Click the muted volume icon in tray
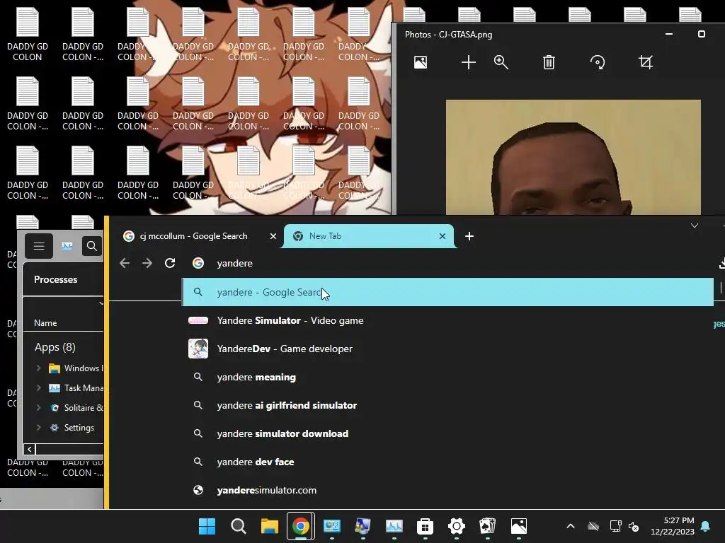Screen dimensions: 725x543 (634, 526)
